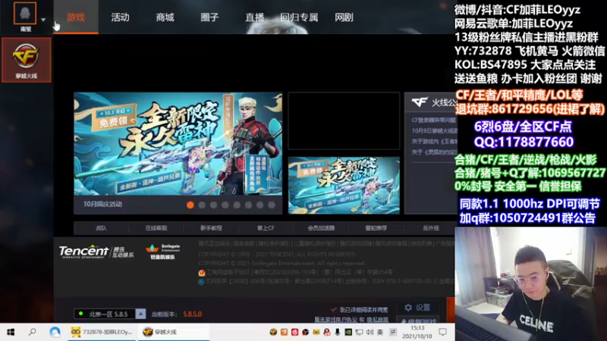The height and width of the screenshot is (341, 607).
Task: Open the 商城 tab
Action: pyautogui.click(x=165, y=17)
